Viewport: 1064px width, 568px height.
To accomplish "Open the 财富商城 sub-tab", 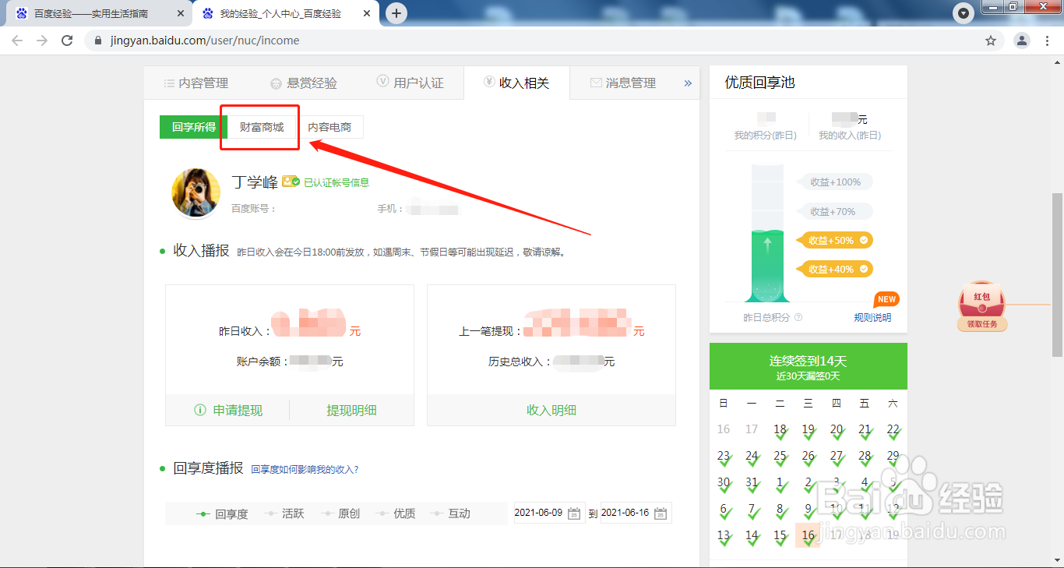I will 262,127.
